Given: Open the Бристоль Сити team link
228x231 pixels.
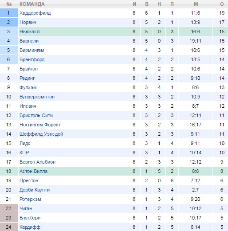Looking at the screenshot, I should point(36,115).
